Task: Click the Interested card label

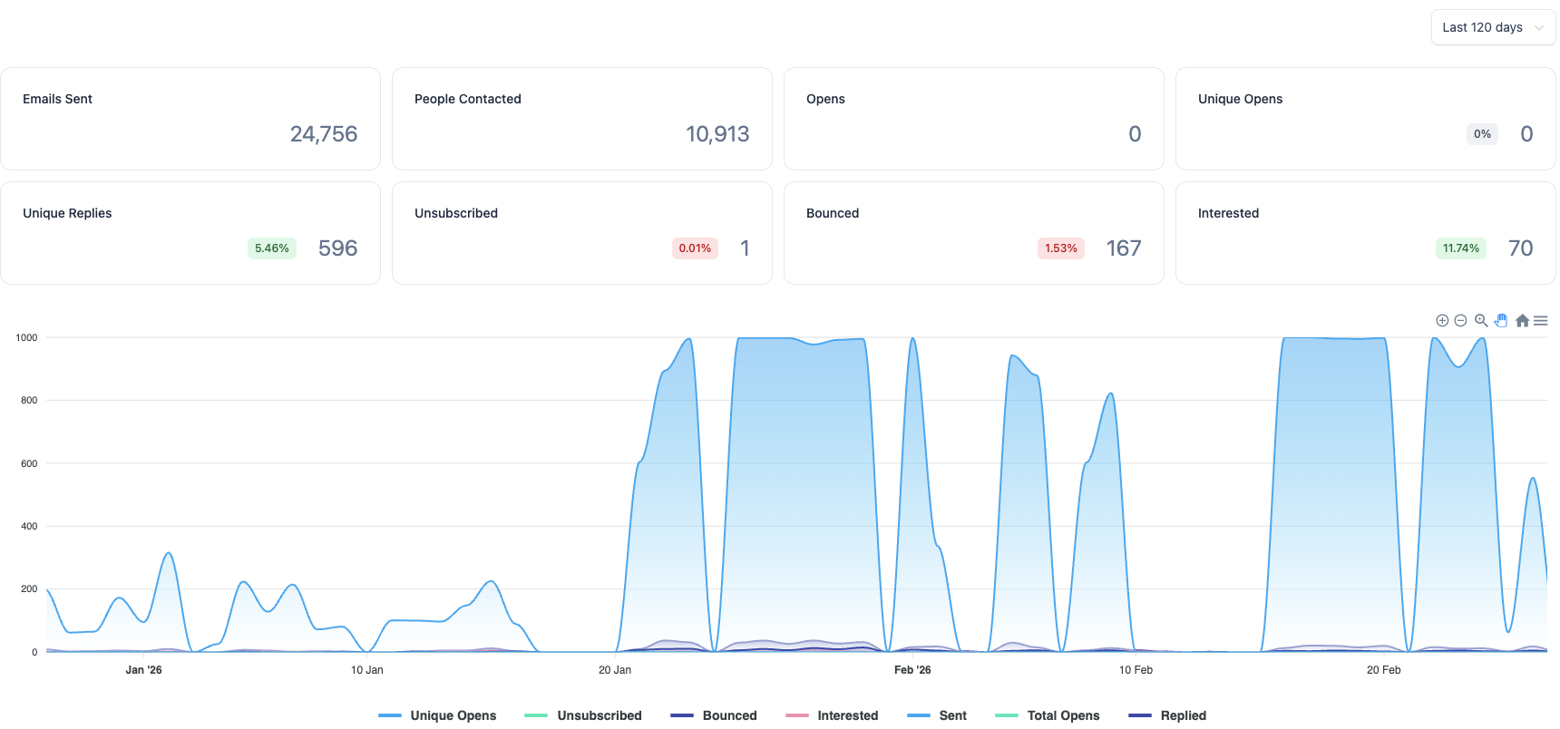Action: 1228,213
